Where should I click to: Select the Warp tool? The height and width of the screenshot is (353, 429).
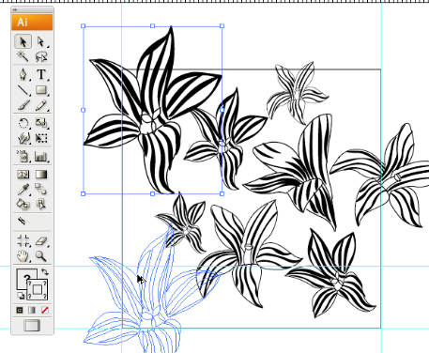(23, 138)
